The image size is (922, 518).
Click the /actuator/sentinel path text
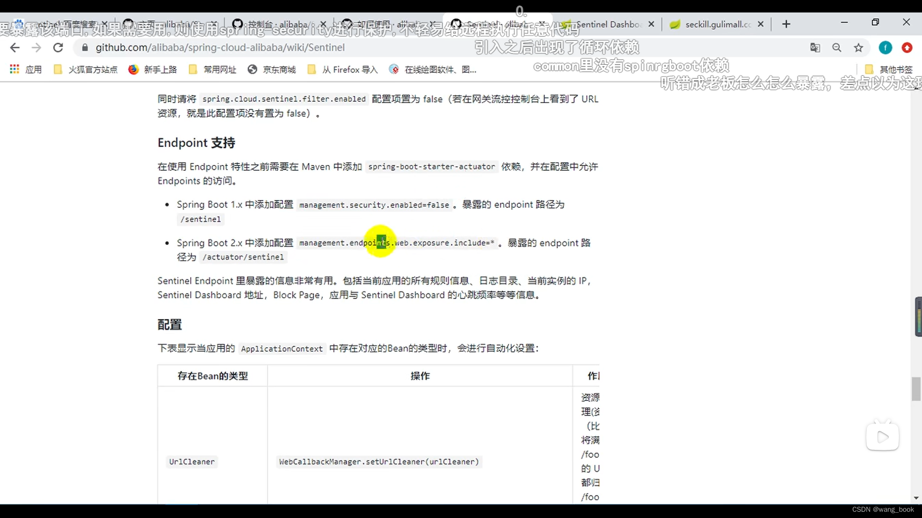pos(243,257)
